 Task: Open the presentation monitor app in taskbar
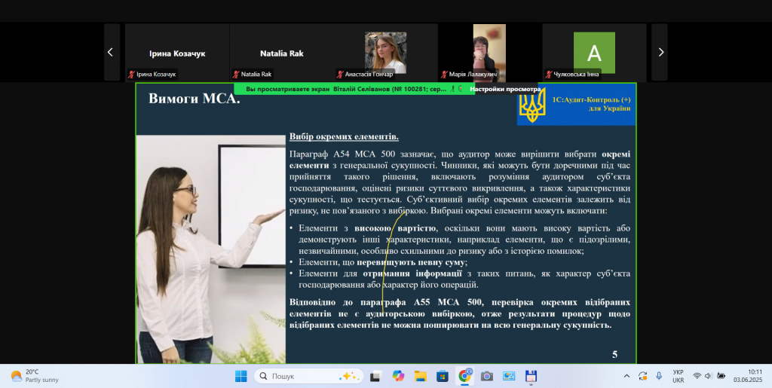click(x=509, y=376)
